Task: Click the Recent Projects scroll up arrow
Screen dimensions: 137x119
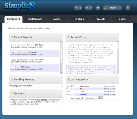Action: pos(61,43)
